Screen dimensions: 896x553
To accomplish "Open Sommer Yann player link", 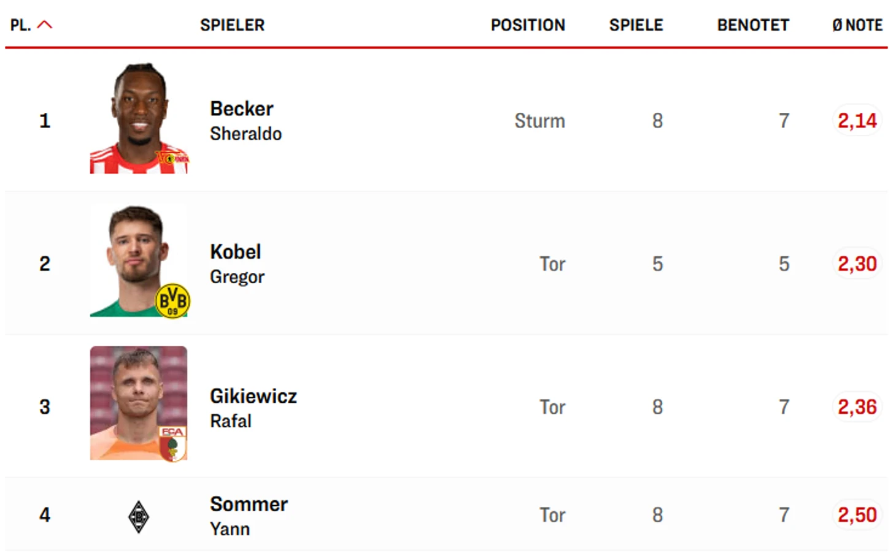I will [x=249, y=515].
